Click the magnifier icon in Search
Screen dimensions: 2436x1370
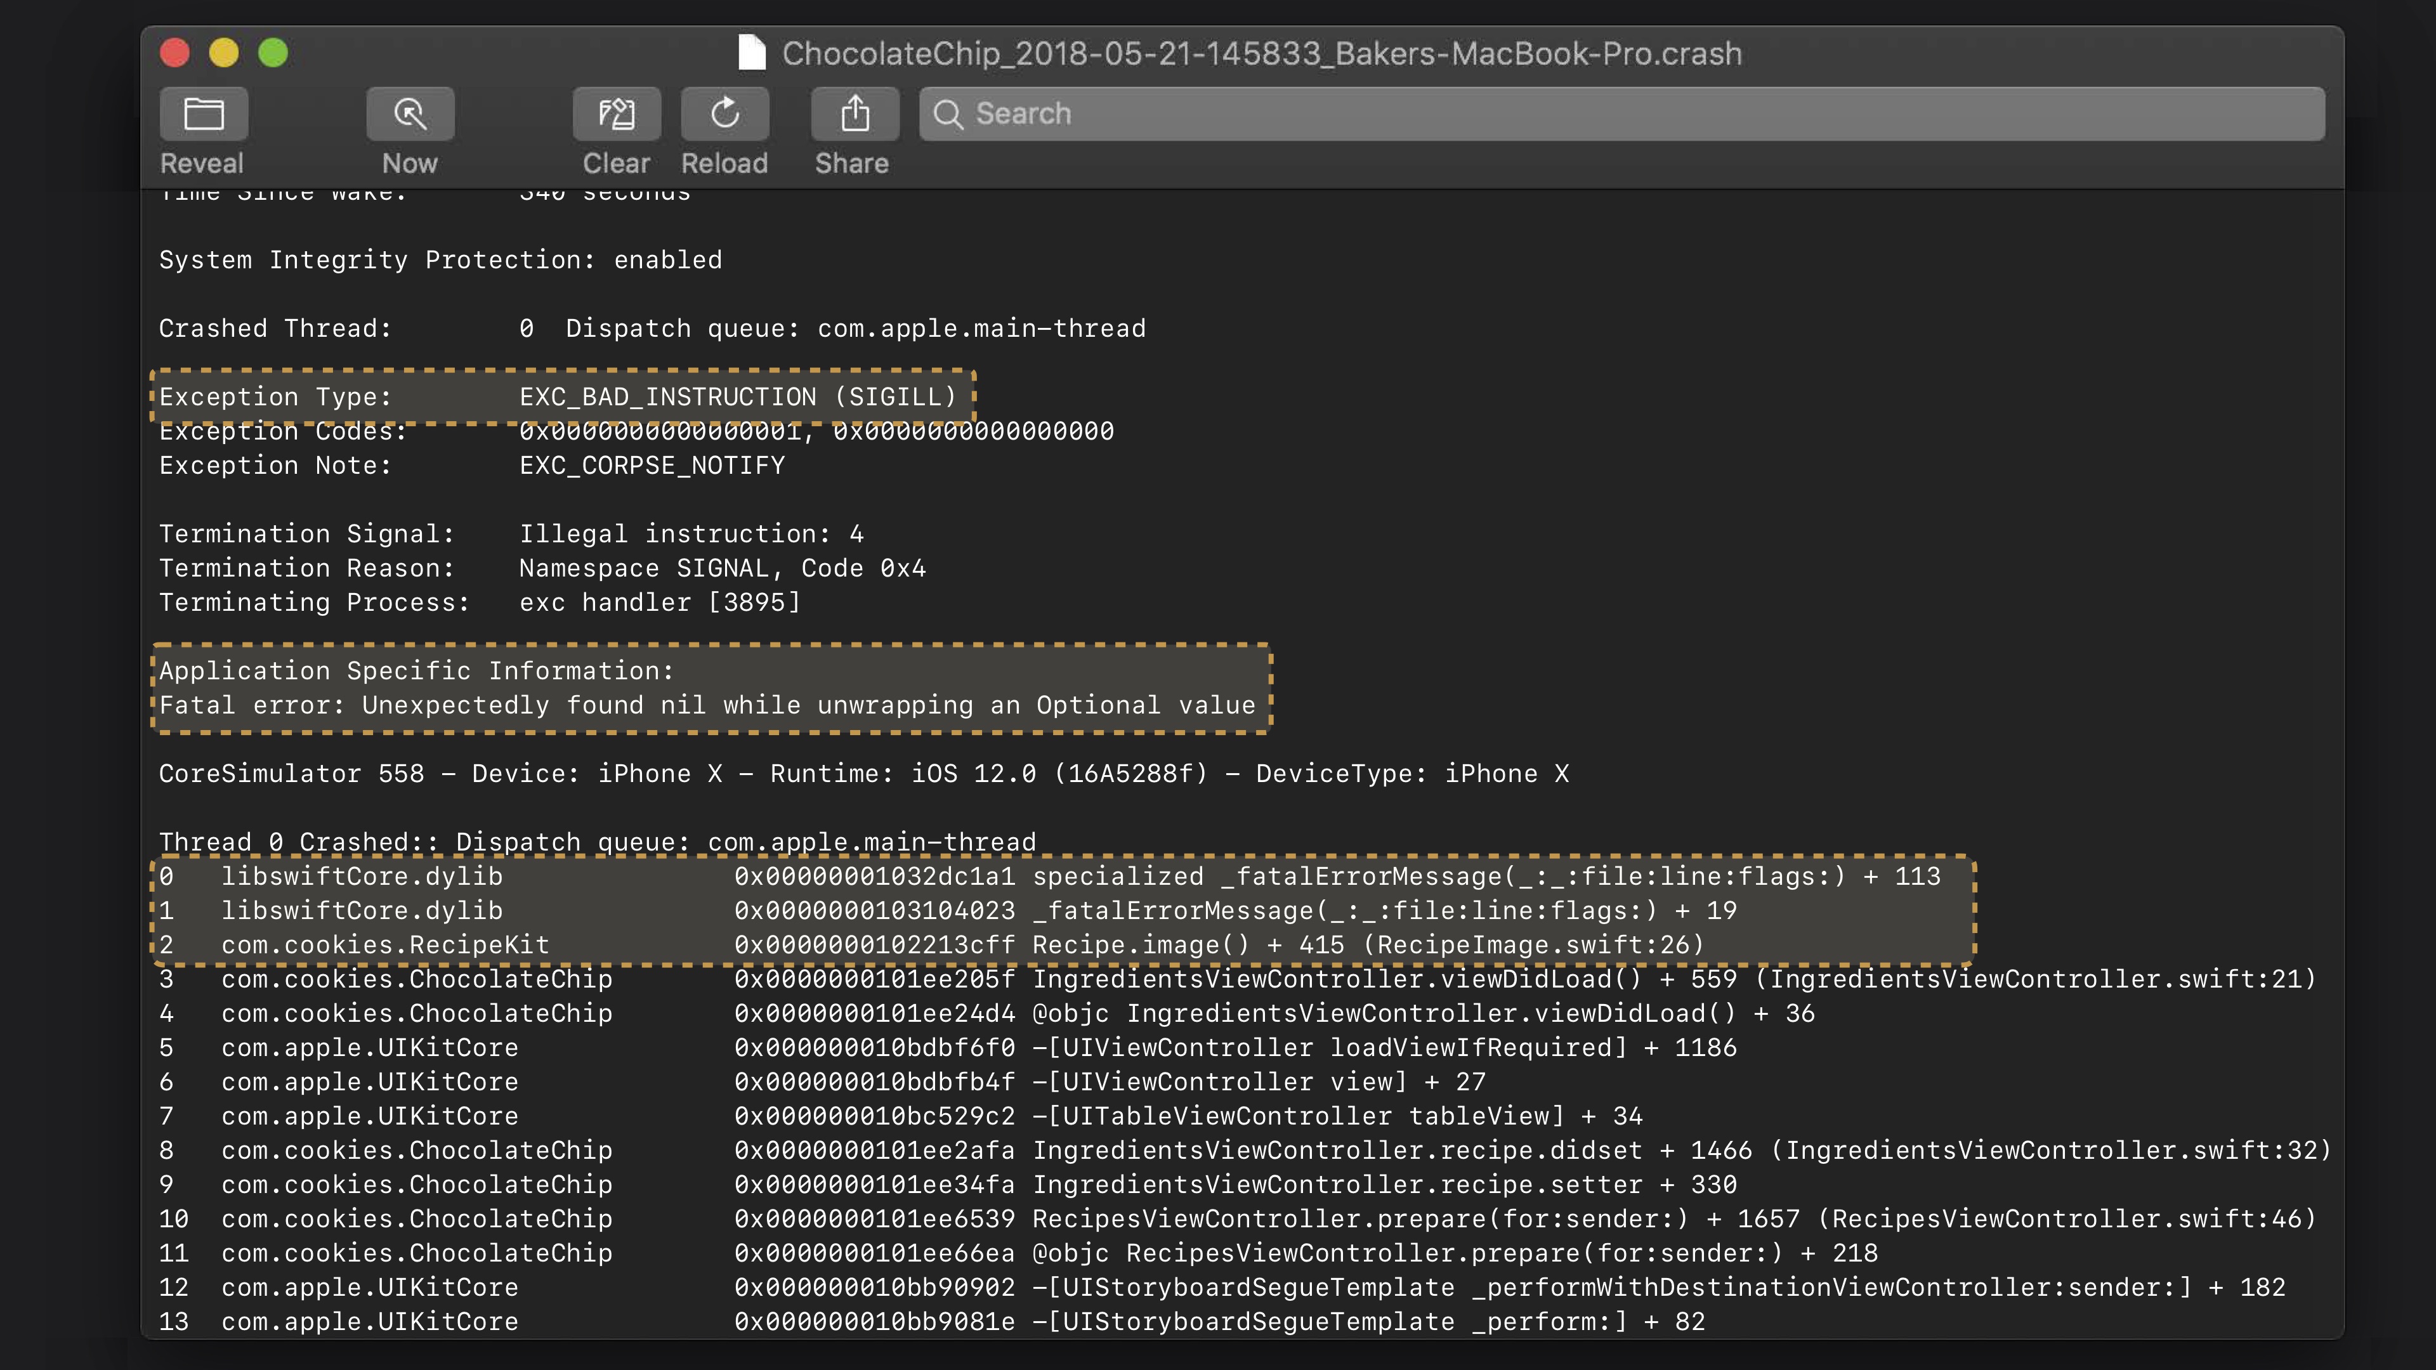click(948, 114)
